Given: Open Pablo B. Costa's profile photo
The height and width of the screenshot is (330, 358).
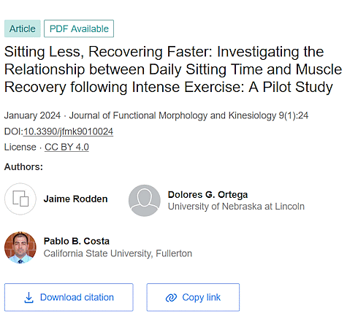Looking at the screenshot, I should 20,247.
